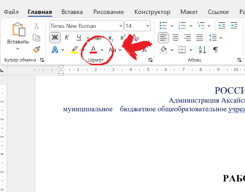Screen dimensions: 245x192
Task: Toggle Align Left
Action: point(163,38)
